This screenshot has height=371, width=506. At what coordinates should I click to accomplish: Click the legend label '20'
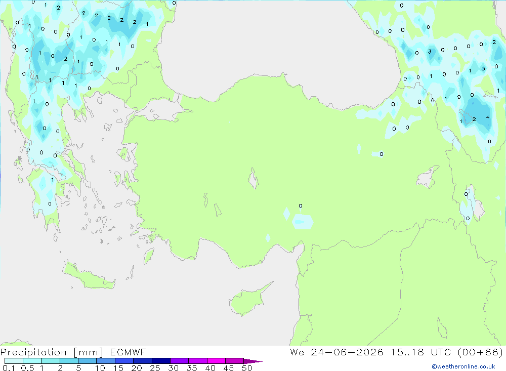137,368
